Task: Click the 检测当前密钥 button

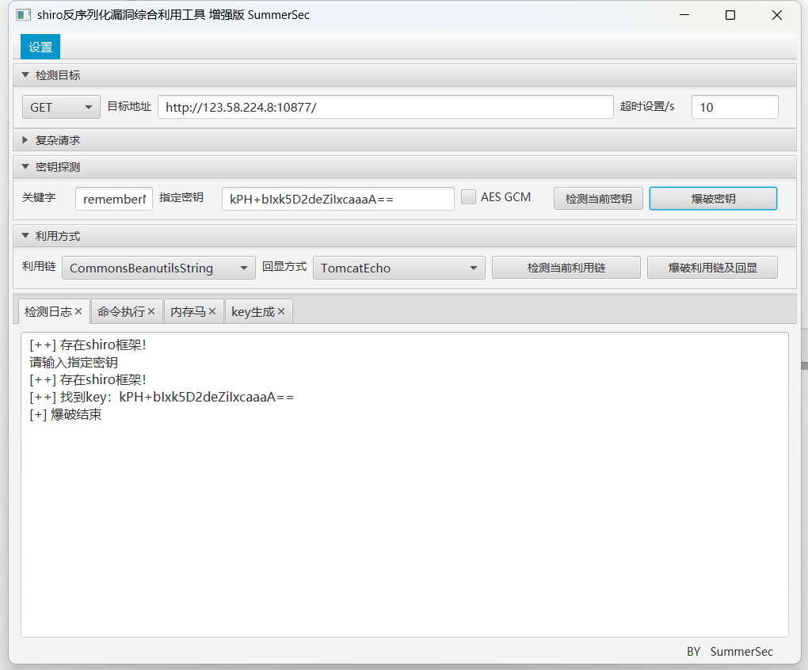Action: pos(598,198)
